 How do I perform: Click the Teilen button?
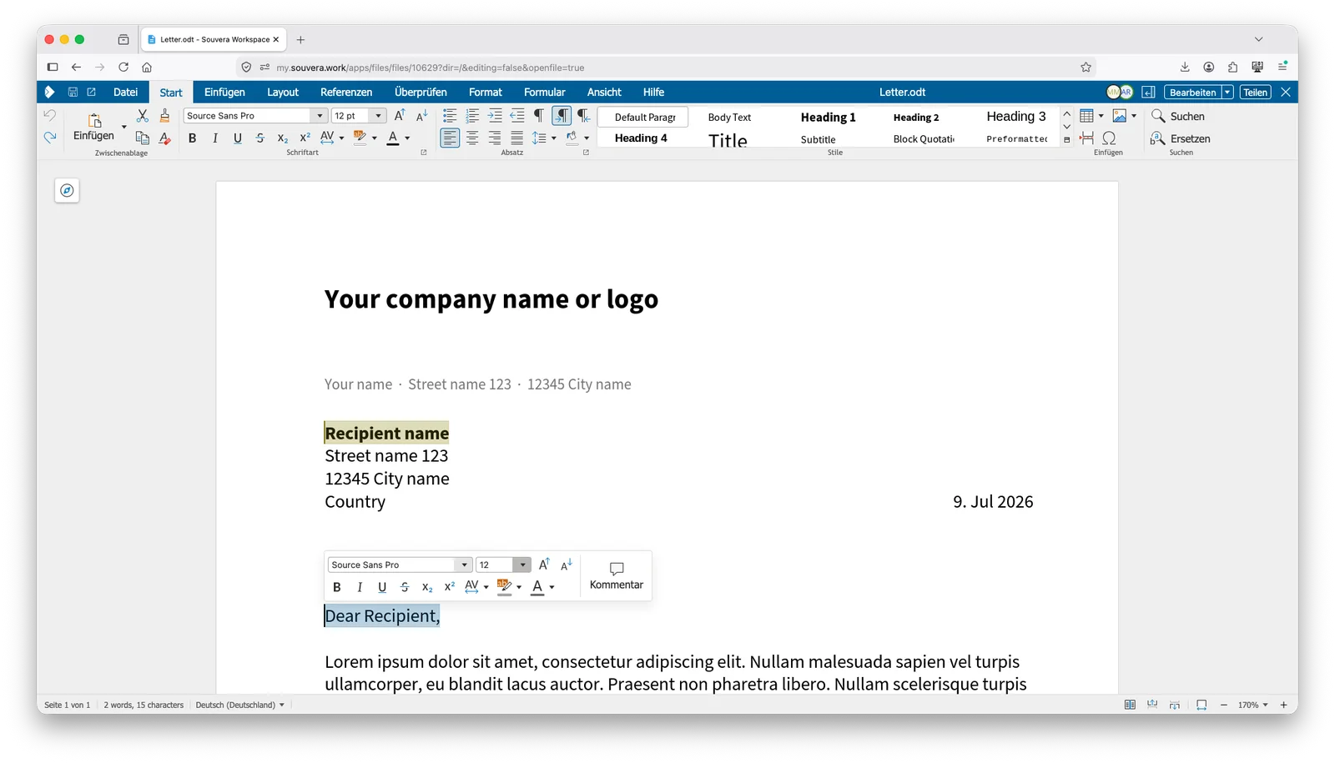tap(1255, 92)
